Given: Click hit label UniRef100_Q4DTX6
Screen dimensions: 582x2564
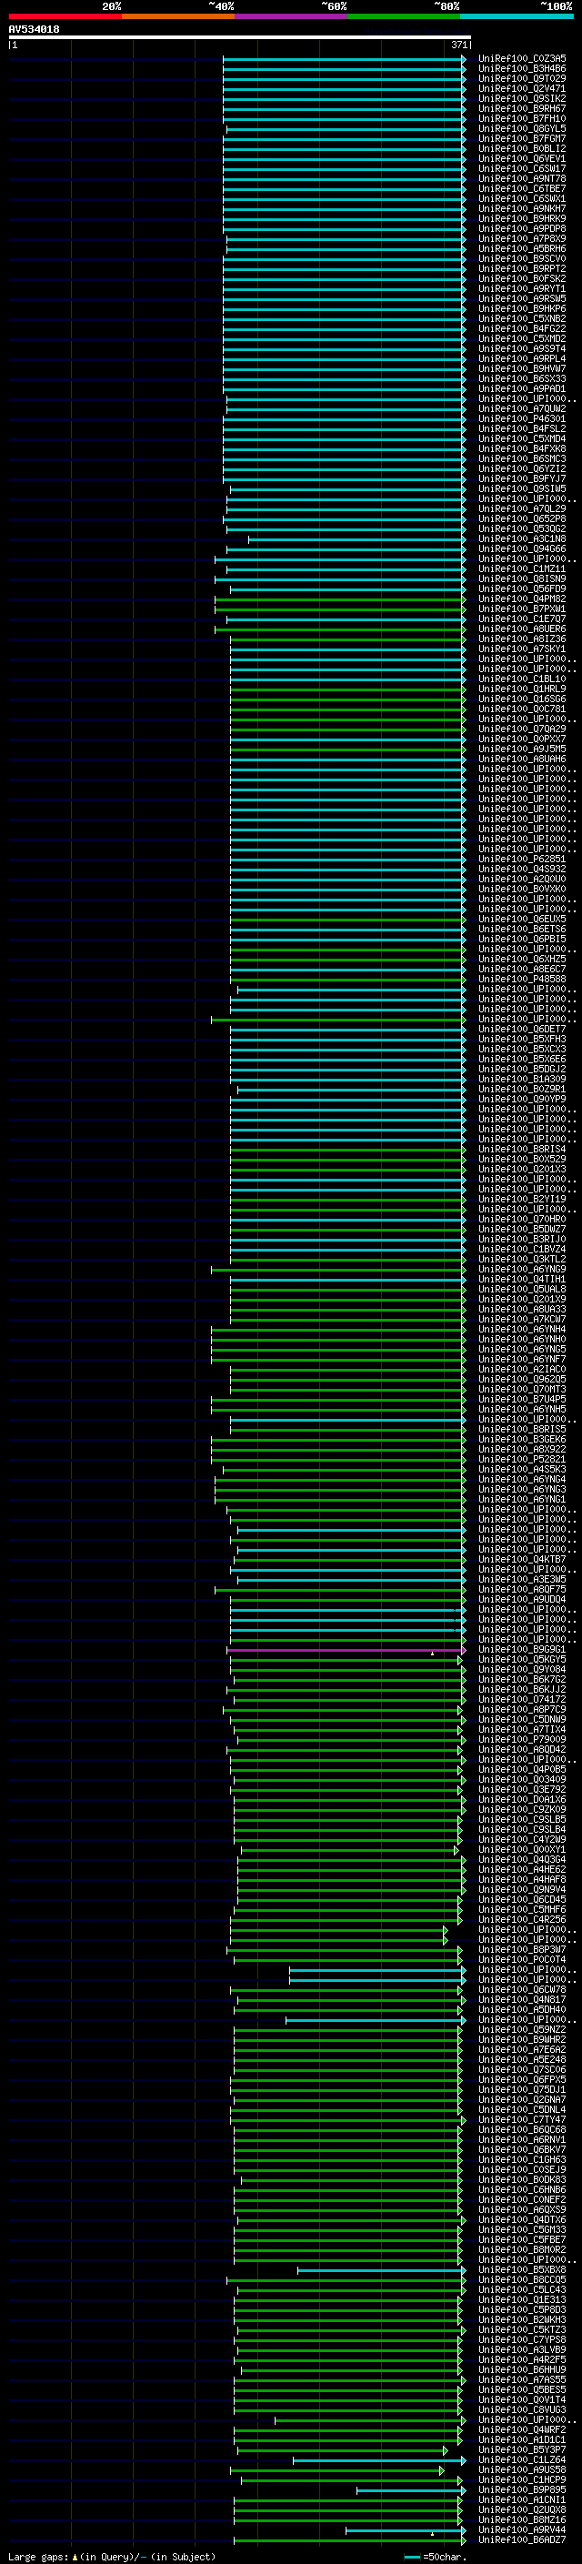Looking at the screenshot, I should point(522,2219).
